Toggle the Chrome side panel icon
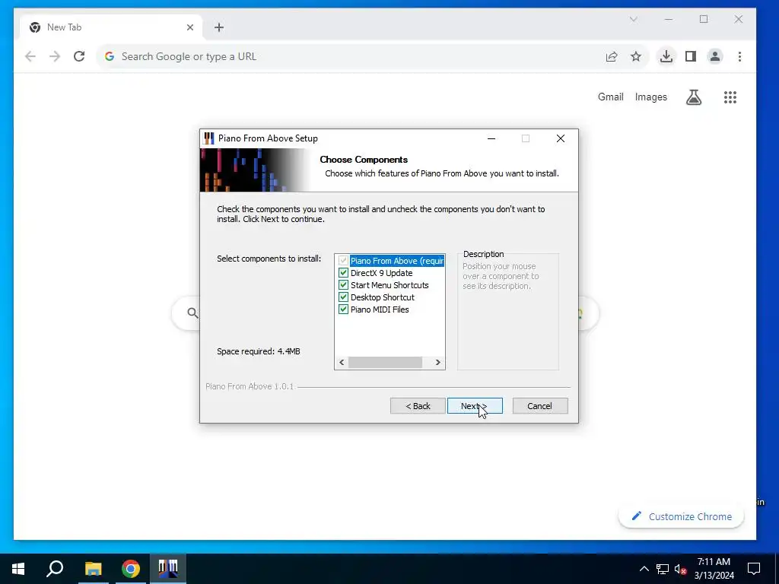The height and width of the screenshot is (584, 779). [x=691, y=56]
